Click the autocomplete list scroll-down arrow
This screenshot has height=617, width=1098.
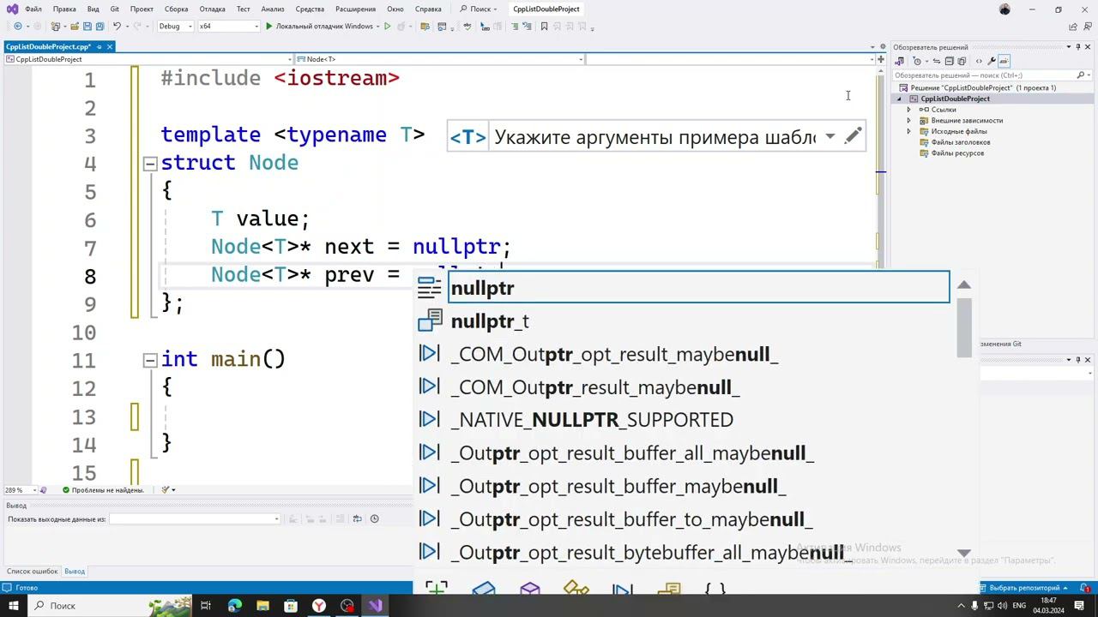coord(964,554)
